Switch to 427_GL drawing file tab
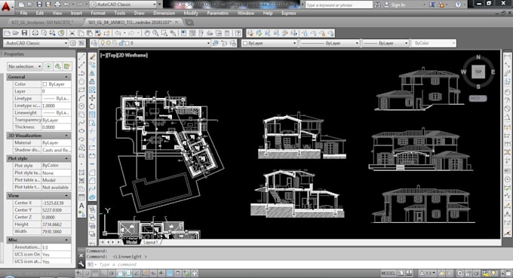The image size is (513, 278). click(43, 22)
